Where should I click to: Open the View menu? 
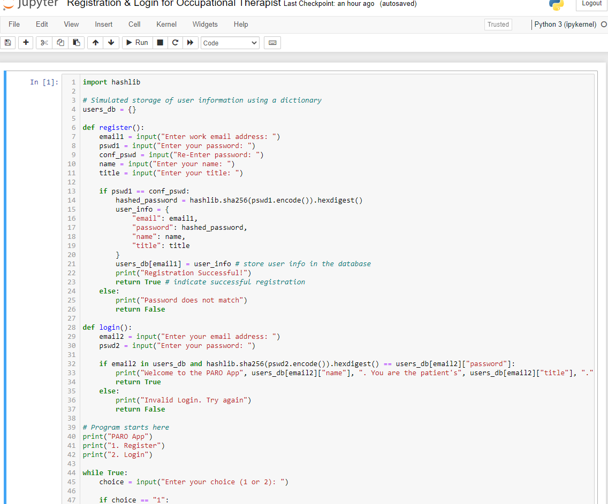(x=71, y=25)
